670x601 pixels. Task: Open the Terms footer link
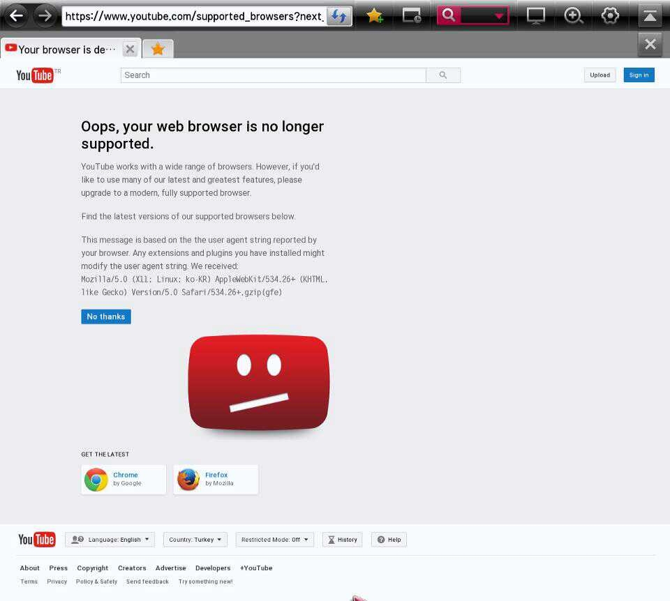29,581
